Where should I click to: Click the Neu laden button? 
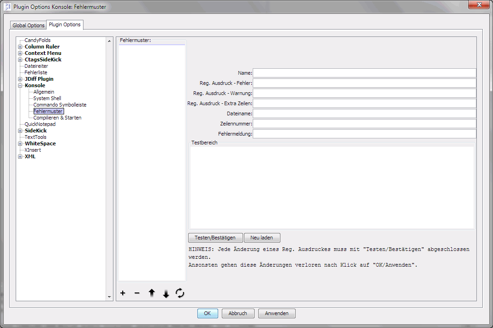pyautogui.click(x=261, y=238)
